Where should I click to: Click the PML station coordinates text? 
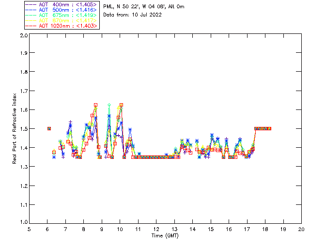[144, 7]
